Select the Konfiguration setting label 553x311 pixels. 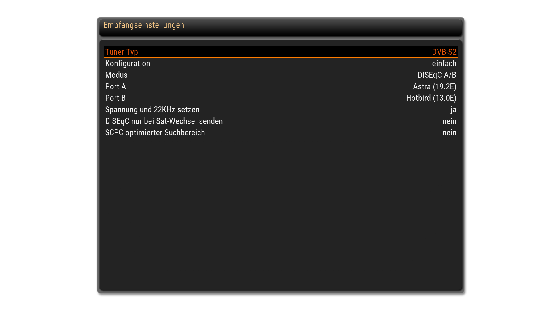coord(128,63)
